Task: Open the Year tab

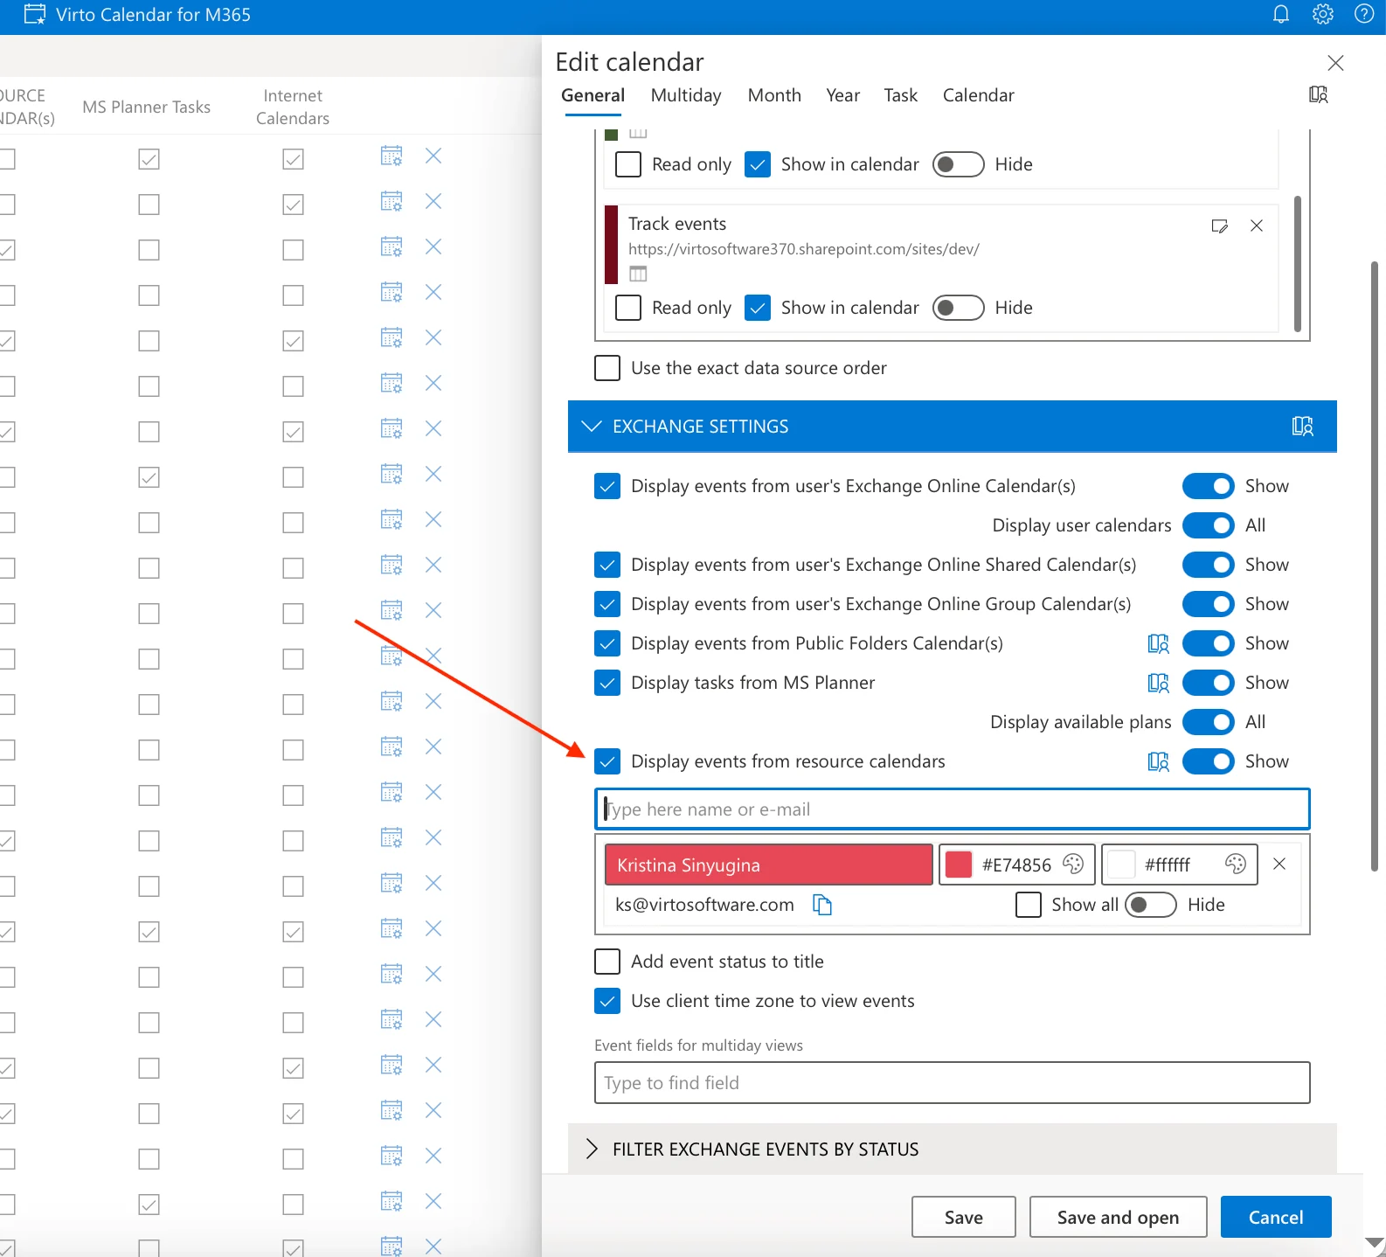Action: pos(843,95)
